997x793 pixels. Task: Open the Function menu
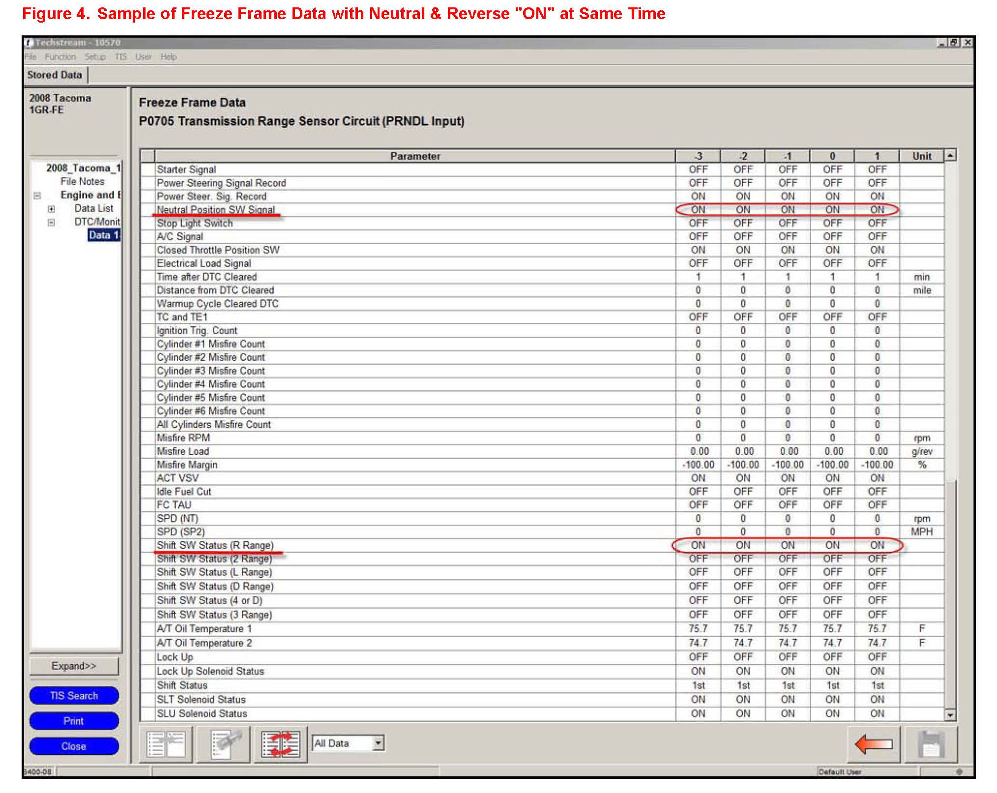click(60, 57)
